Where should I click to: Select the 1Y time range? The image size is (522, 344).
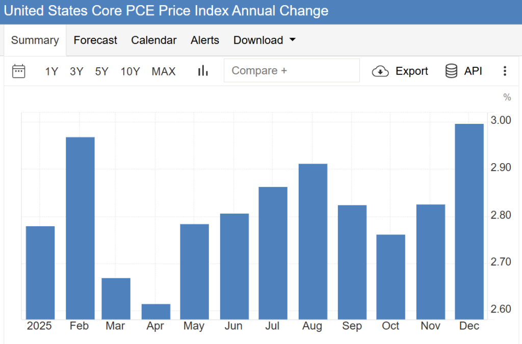pos(51,71)
